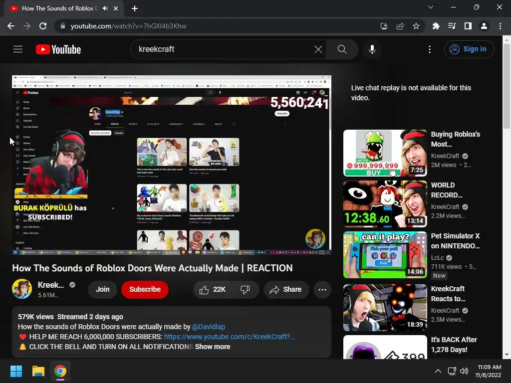Image resolution: width=511 pixels, height=383 pixels.
Task: Expand description with Show more
Action: click(x=213, y=347)
